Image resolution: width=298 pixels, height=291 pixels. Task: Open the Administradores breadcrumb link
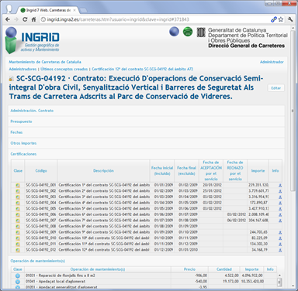pyautogui.click(x=23, y=69)
